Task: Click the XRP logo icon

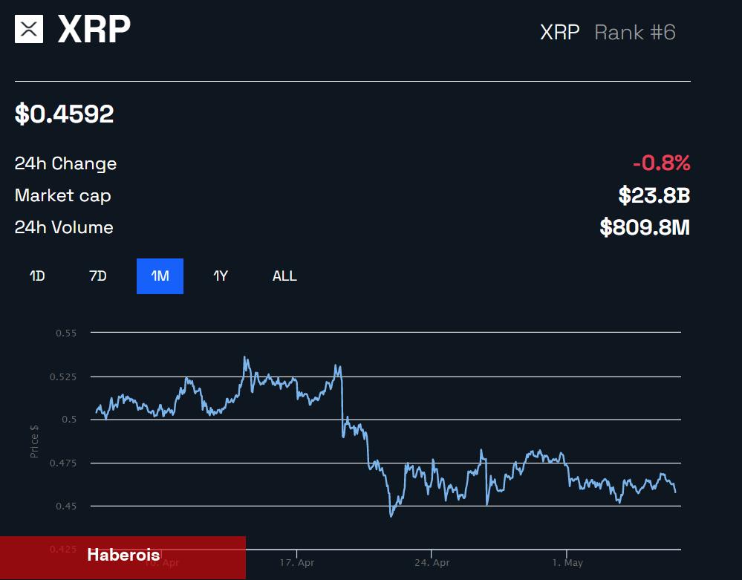Action: (x=29, y=29)
